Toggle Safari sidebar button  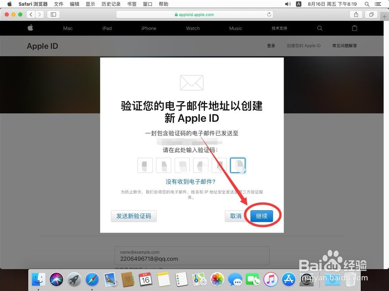click(x=53, y=14)
